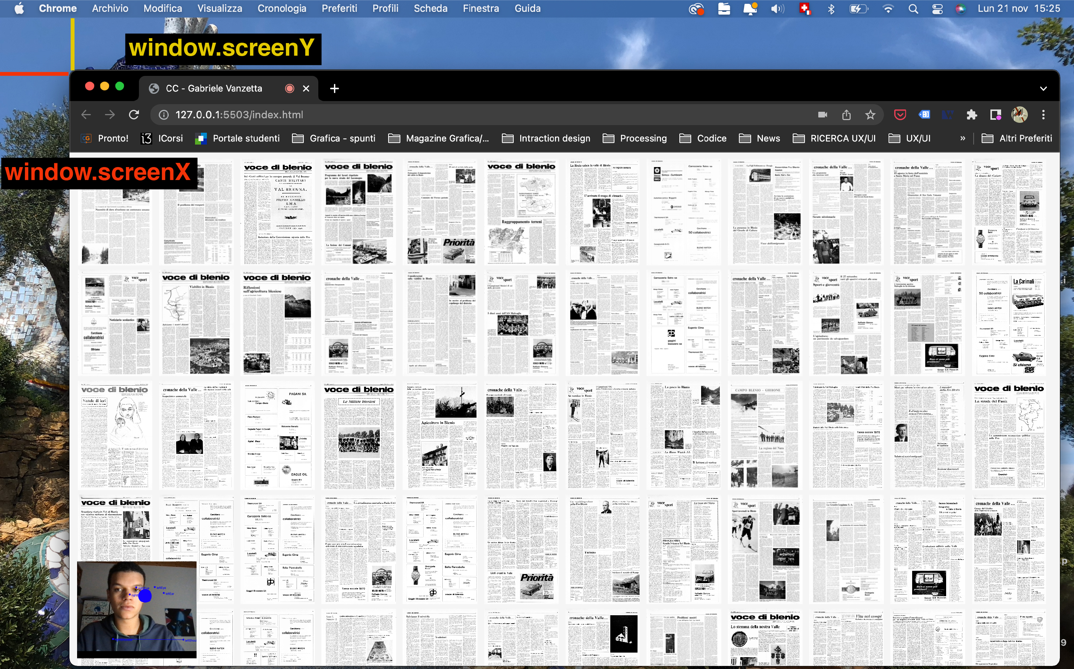
Task: Click the Swiss flag menu bar icon
Action: [x=805, y=8]
